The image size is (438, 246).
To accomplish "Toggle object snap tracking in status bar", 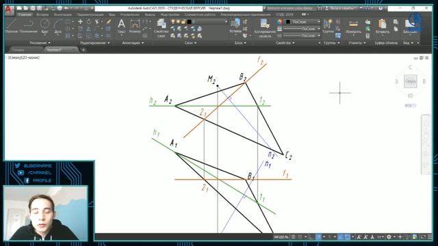I will click(x=340, y=237).
